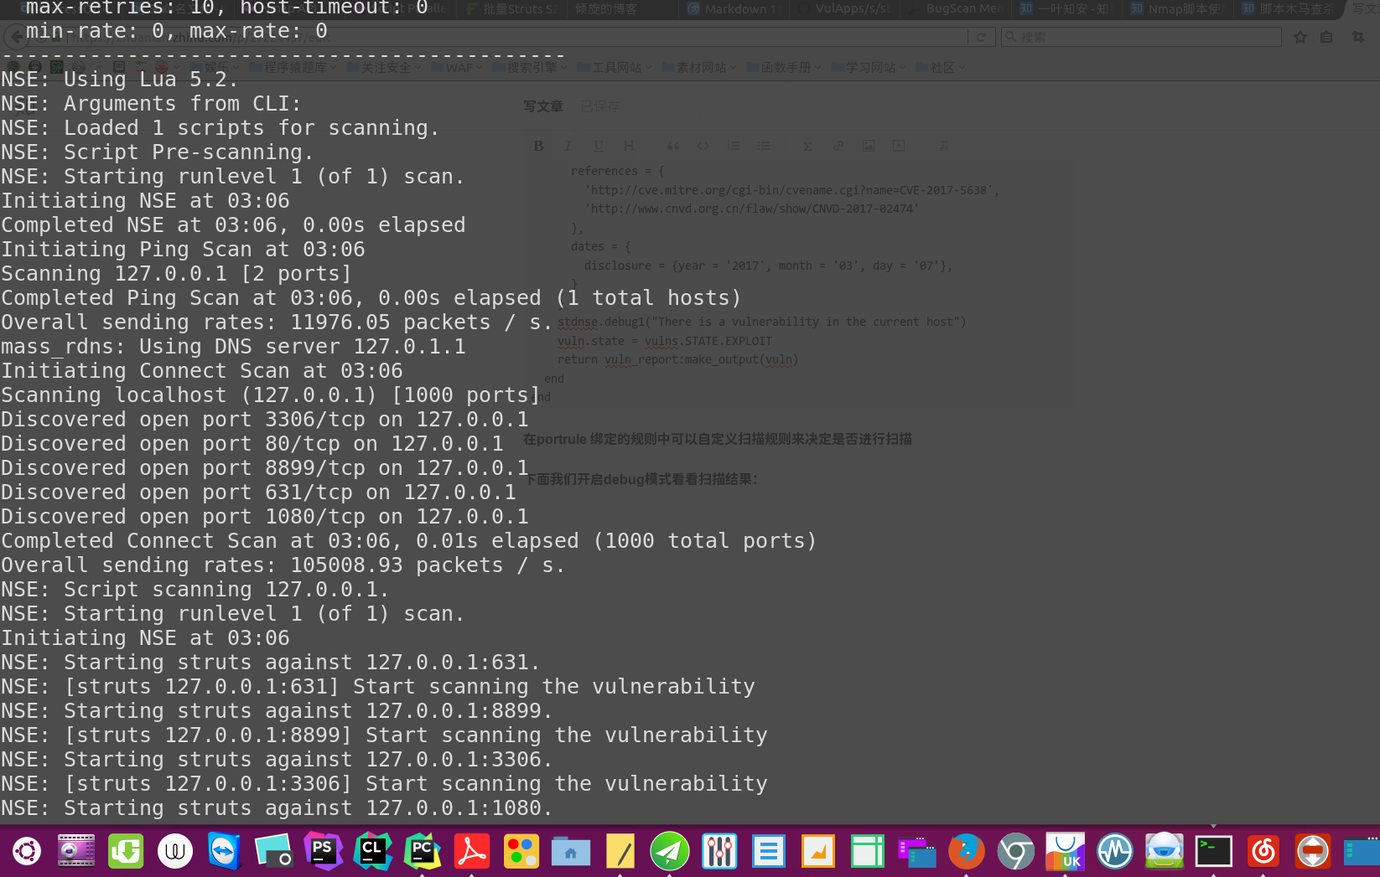Clear formatting in article editor
This screenshot has height=877, width=1380.
point(943,146)
